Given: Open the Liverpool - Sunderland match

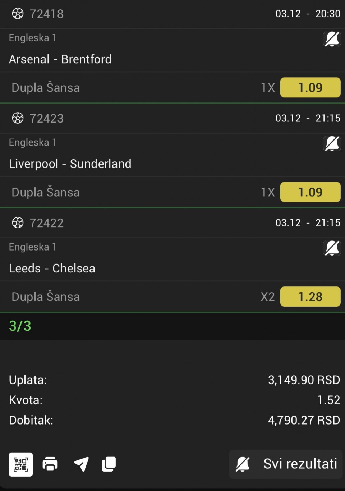Looking at the screenshot, I should pos(70,164).
